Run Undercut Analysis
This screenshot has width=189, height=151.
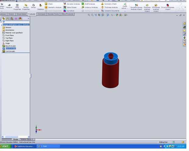[x=90, y=7]
